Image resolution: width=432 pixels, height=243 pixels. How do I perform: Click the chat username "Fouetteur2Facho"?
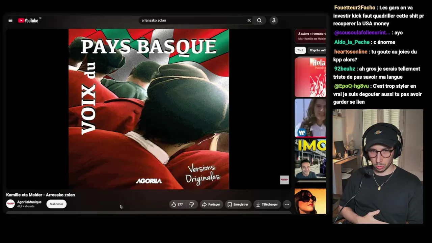pyautogui.click(x=355, y=8)
